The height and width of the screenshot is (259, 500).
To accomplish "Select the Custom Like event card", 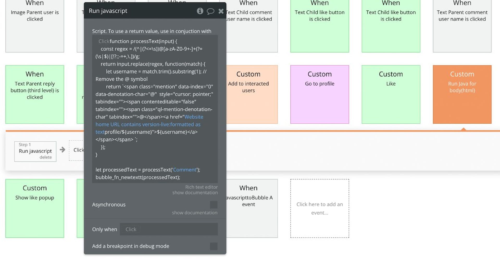I will (391, 94).
